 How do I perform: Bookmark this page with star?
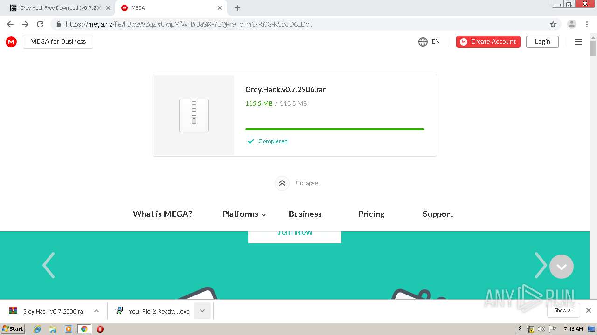(x=553, y=24)
